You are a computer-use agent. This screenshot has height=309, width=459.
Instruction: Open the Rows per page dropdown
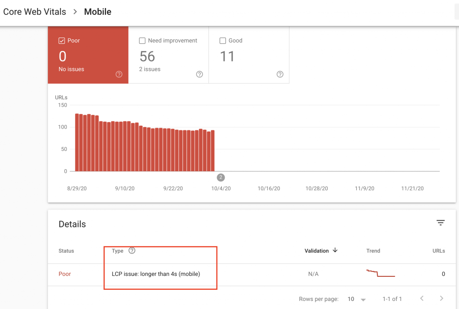pyautogui.click(x=357, y=299)
